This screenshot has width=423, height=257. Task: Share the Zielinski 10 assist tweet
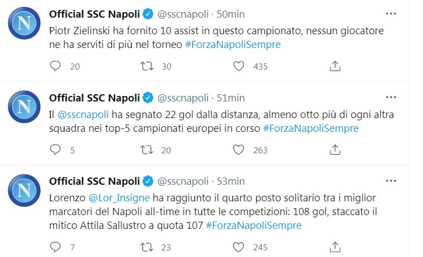(x=334, y=66)
